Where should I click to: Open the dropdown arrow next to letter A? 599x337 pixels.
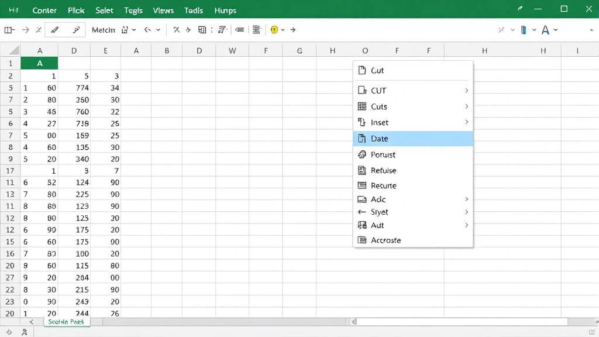[556, 30]
